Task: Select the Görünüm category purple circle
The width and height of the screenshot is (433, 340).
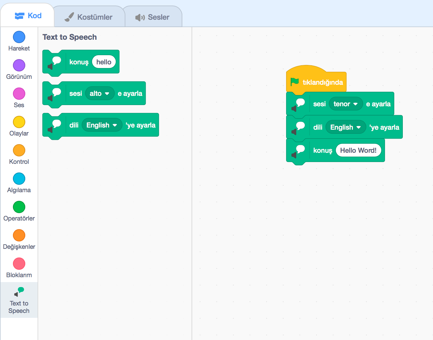Action: coord(19,65)
